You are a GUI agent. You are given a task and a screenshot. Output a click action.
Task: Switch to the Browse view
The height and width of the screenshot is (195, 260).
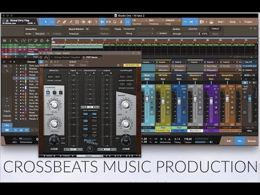(251, 141)
